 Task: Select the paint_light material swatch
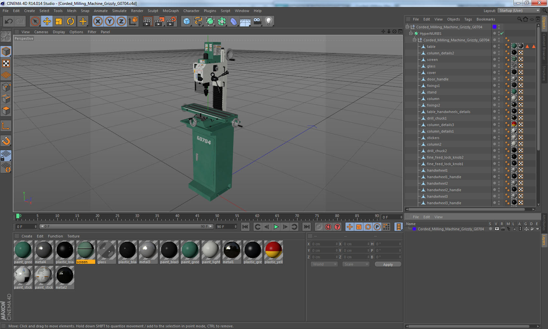tap(211, 252)
